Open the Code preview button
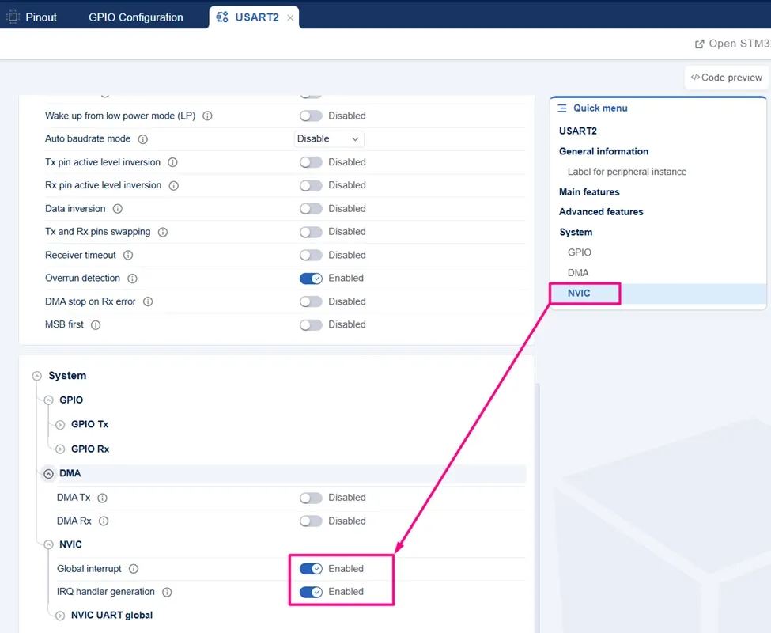 point(726,78)
